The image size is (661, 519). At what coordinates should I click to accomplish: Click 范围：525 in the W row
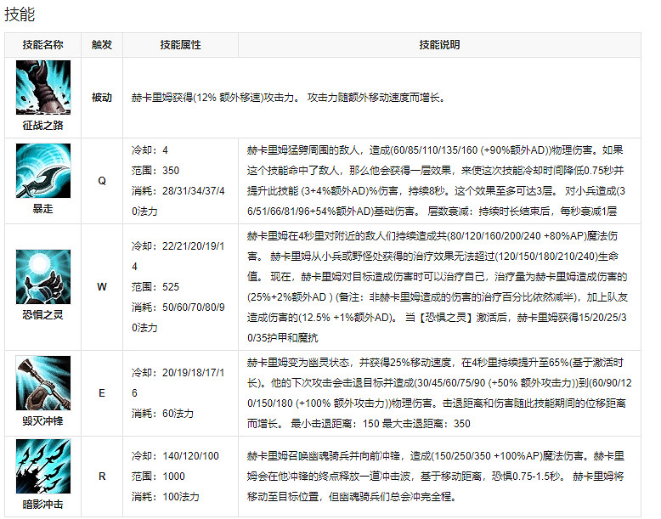[x=155, y=287]
